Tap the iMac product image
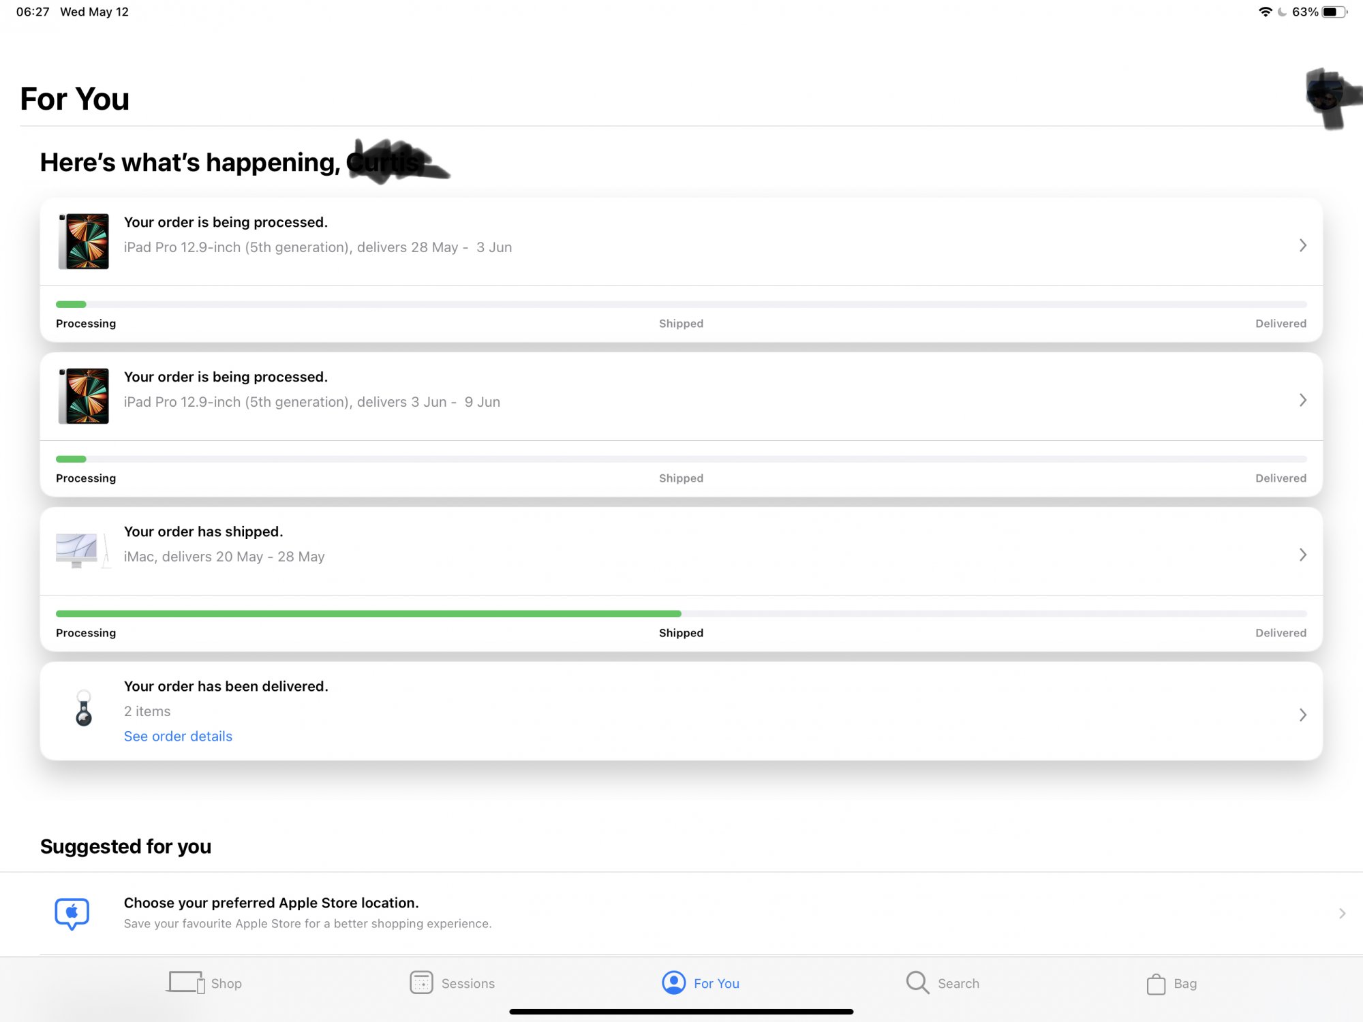 click(x=82, y=551)
